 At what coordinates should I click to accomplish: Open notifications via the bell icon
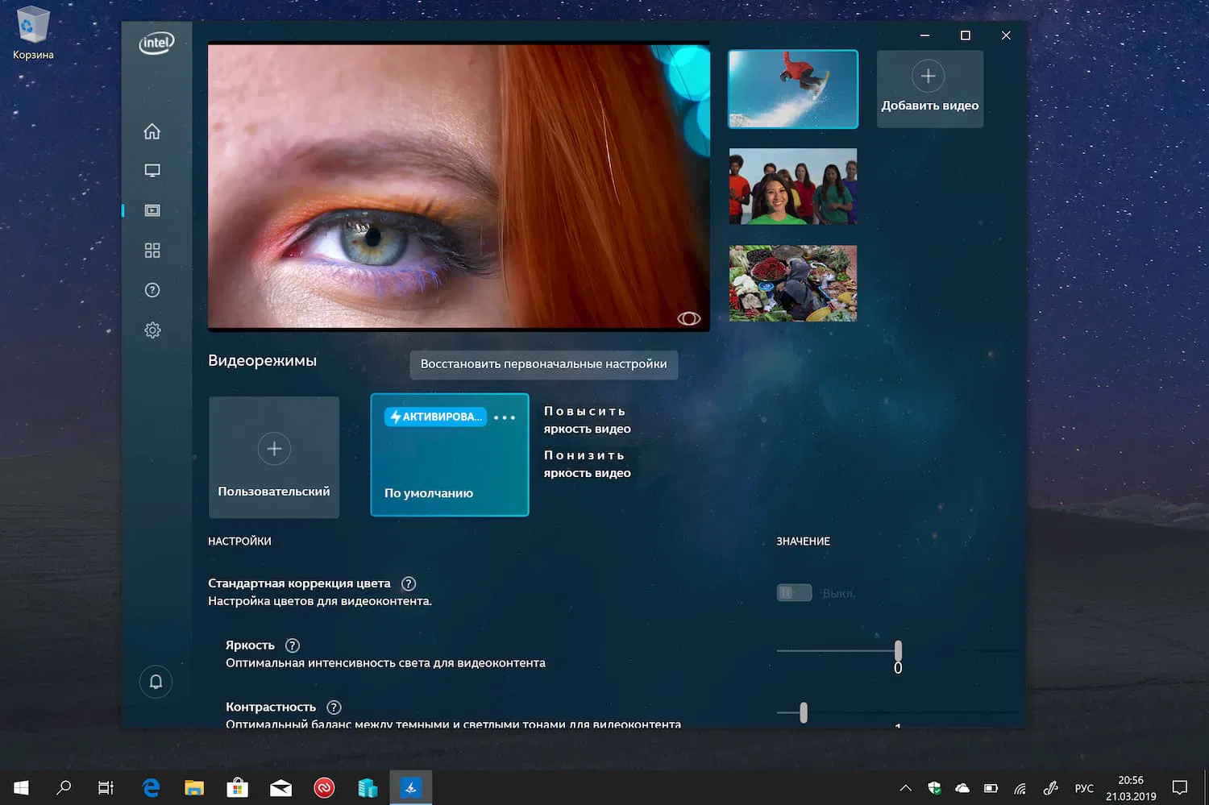pos(156,682)
